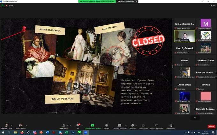Leave the meeting with red Выйти button
Image resolution: width=217 pixels, height=135 pixels.
212,126
